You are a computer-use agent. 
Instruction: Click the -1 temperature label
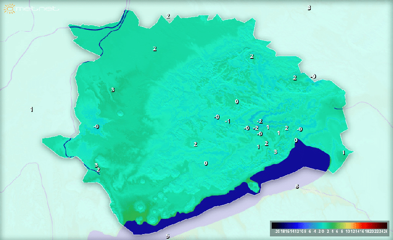pos(228,121)
